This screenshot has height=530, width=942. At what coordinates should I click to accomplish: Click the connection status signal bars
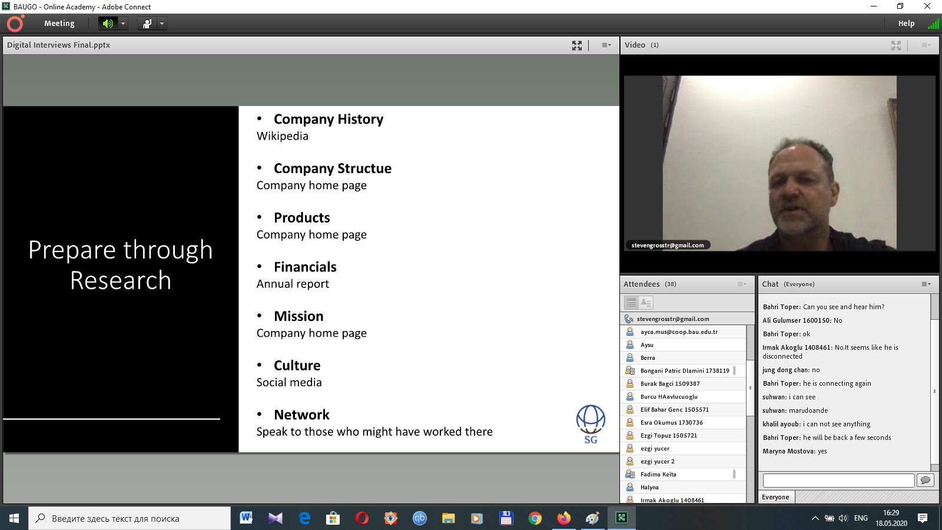933,24
